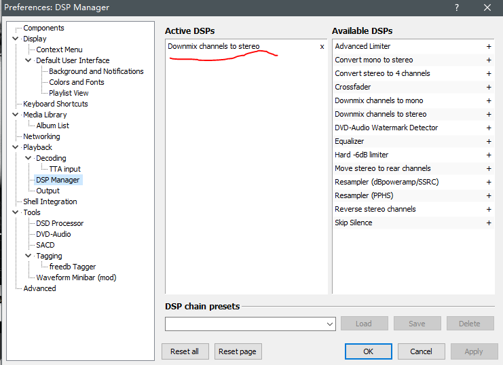Open the help question mark button
Screen dimensions: 503x365
coord(458,7)
